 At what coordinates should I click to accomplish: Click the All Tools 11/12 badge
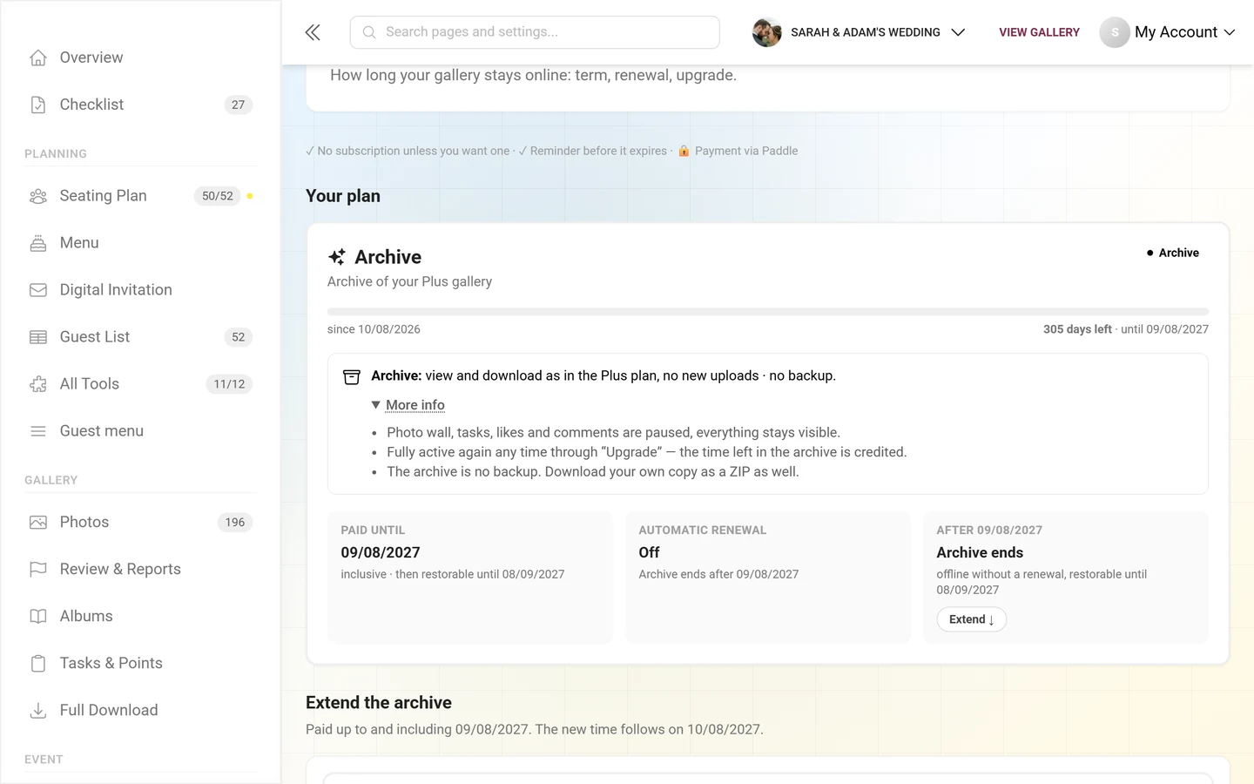[229, 384]
